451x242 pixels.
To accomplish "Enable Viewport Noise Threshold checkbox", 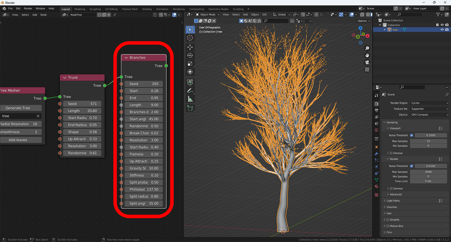I will click(412, 135).
